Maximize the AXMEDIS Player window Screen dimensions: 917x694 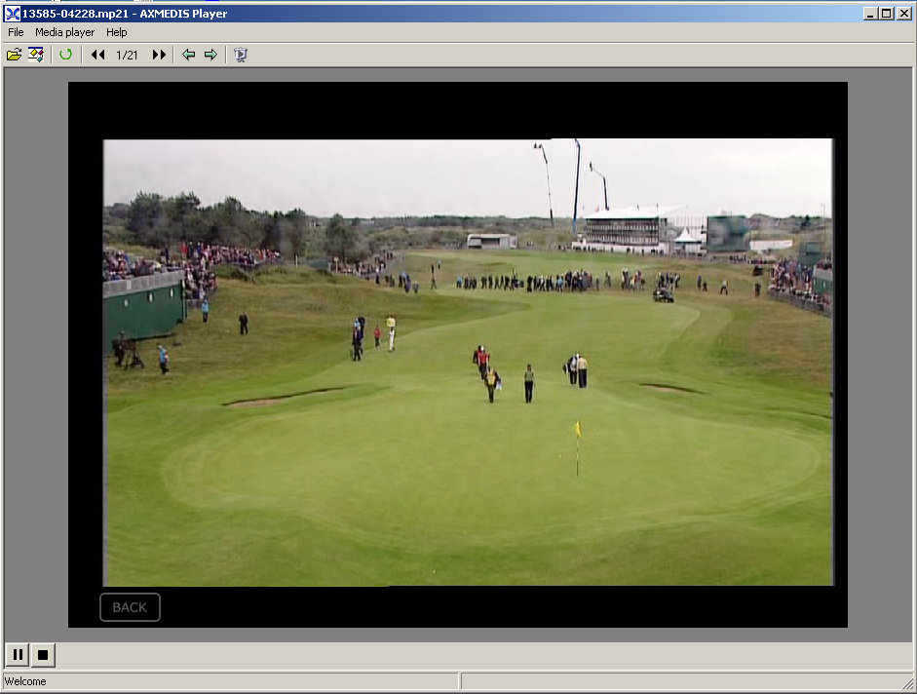(887, 14)
